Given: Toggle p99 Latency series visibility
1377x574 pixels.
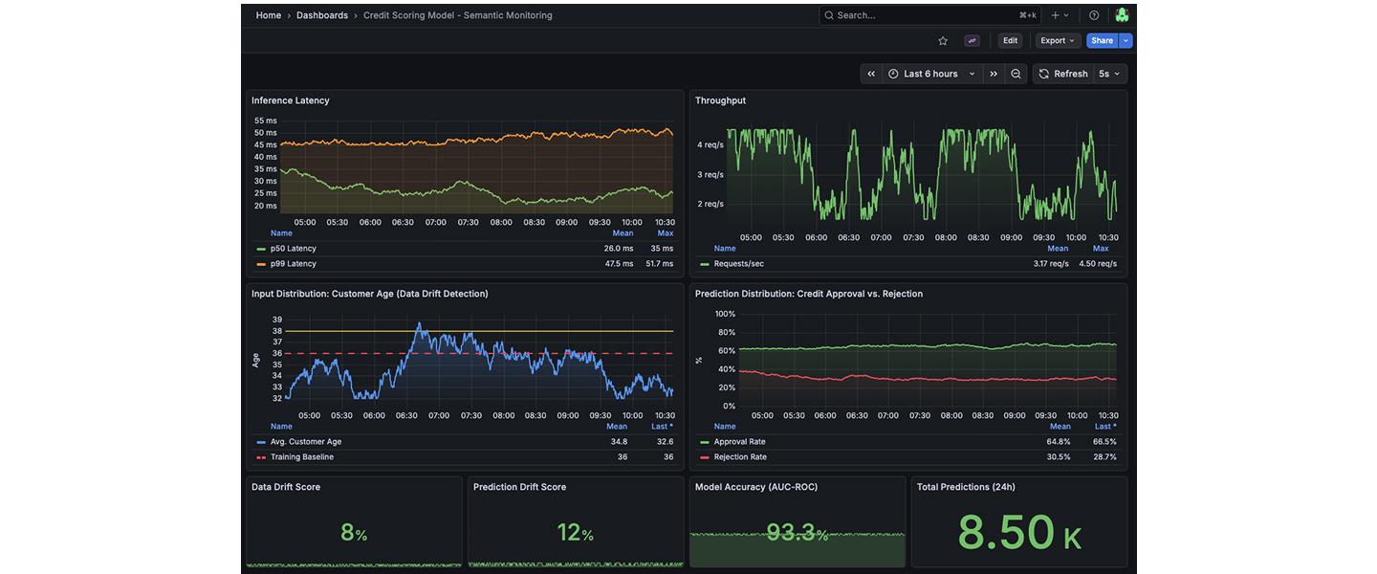Looking at the screenshot, I should (293, 264).
